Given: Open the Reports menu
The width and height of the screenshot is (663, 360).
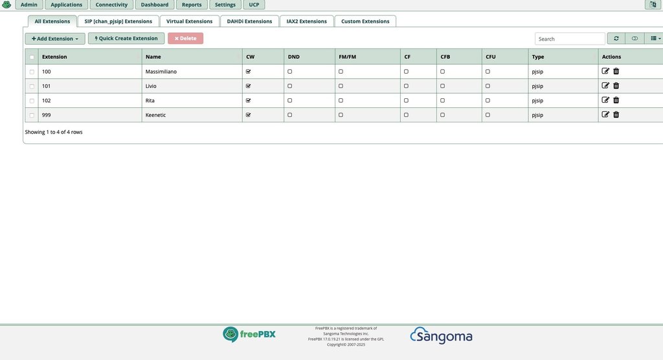Looking at the screenshot, I should (x=192, y=5).
